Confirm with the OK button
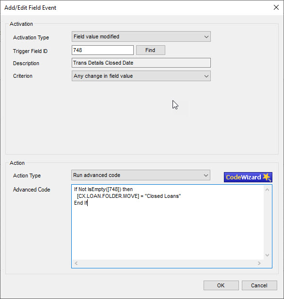This screenshot has width=284, height=299. click(221, 285)
